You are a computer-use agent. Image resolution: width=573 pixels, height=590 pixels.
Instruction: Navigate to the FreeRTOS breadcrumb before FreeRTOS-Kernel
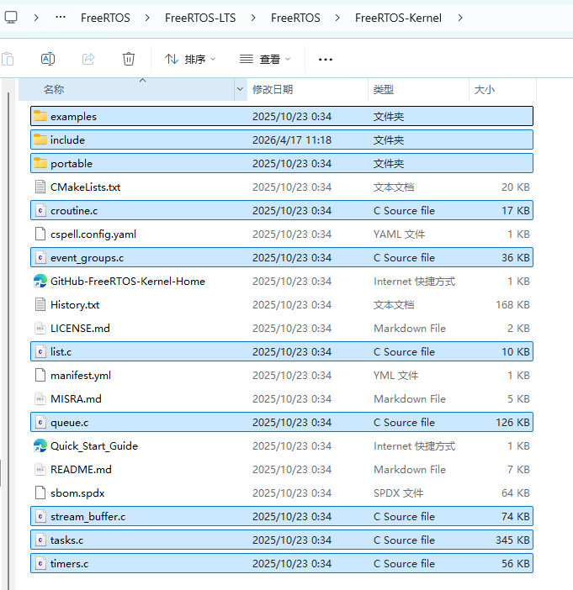click(295, 18)
